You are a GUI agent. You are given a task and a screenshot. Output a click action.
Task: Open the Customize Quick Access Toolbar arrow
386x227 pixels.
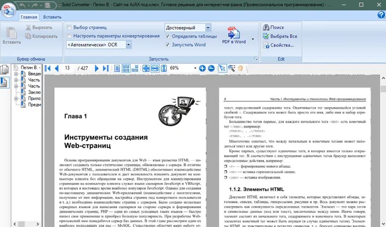[x=59, y=5]
